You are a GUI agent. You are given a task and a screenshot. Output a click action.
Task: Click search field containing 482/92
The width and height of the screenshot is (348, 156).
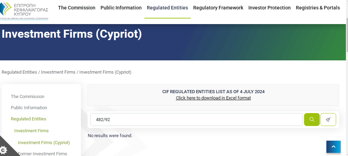196,120
